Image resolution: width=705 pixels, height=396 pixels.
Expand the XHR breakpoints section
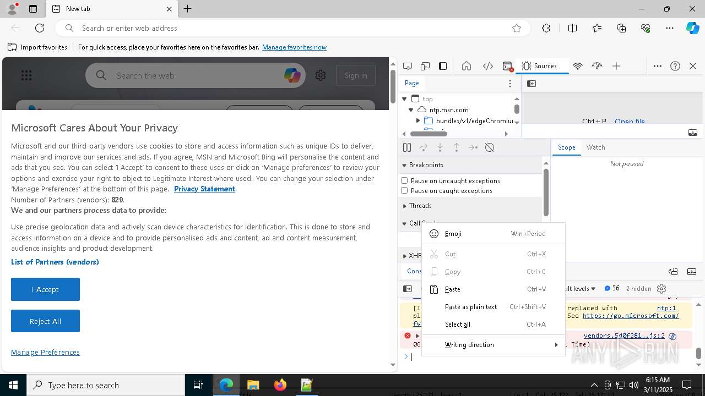click(404, 256)
